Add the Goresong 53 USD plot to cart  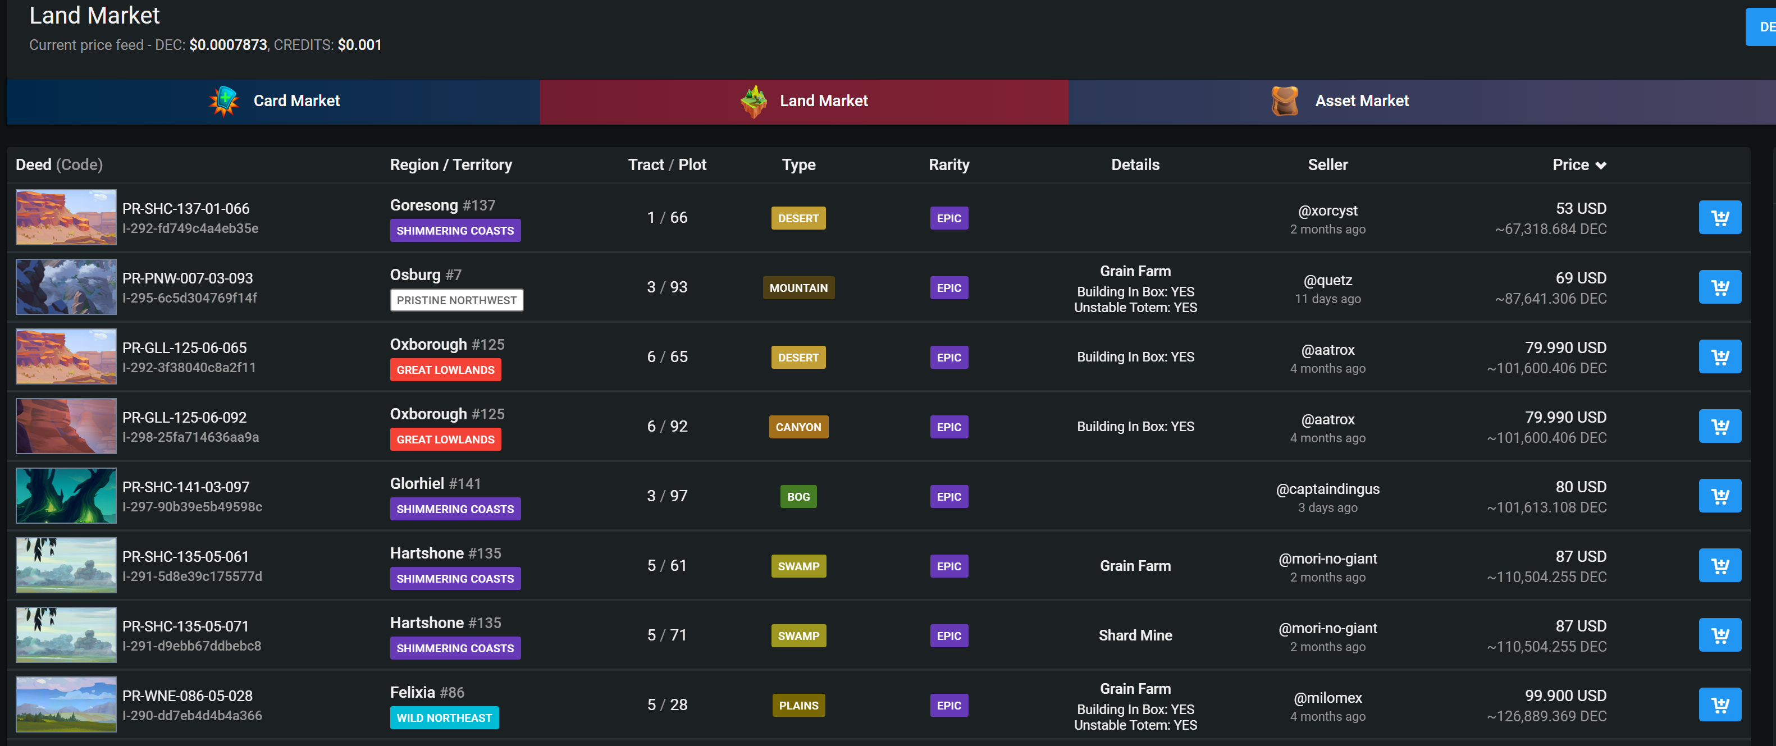pyautogui.click(x=1719, y=218)
